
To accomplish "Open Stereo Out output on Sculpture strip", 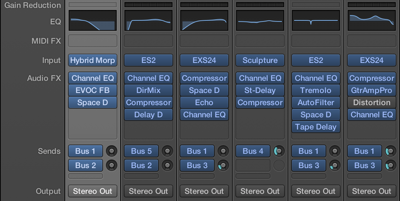I will [x=260, y=191].
